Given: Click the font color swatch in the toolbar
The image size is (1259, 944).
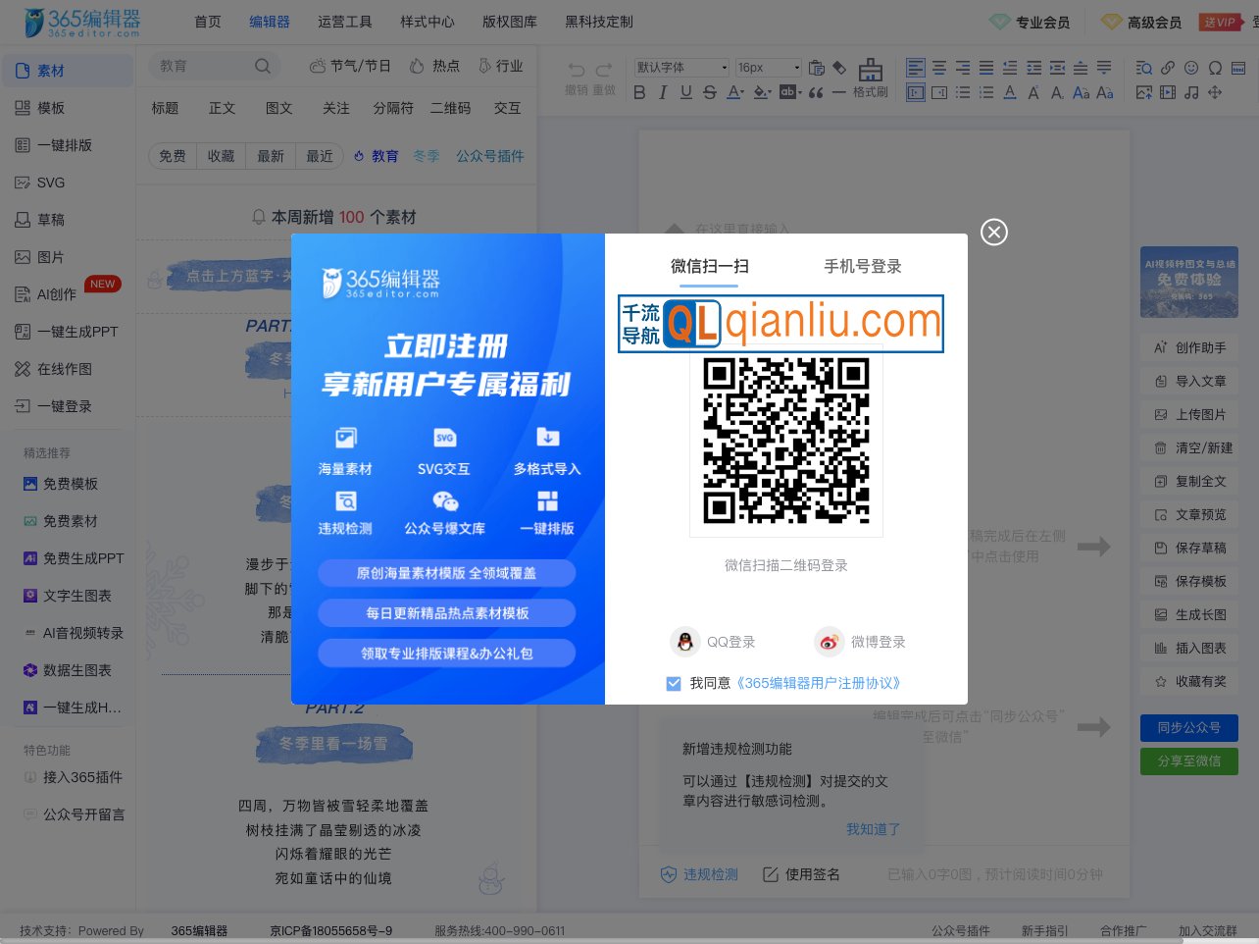Looking at the screenshot, I should (x=734, y=91).
